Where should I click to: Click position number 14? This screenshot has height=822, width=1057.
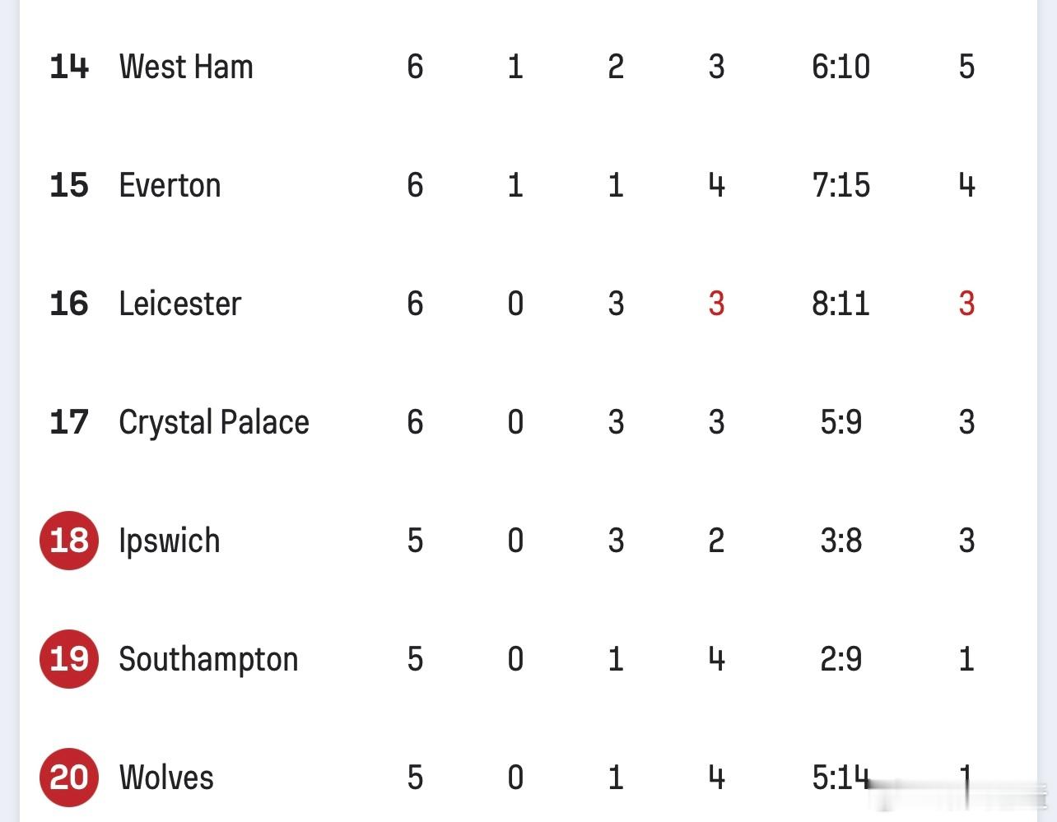[x=69, y=67]
